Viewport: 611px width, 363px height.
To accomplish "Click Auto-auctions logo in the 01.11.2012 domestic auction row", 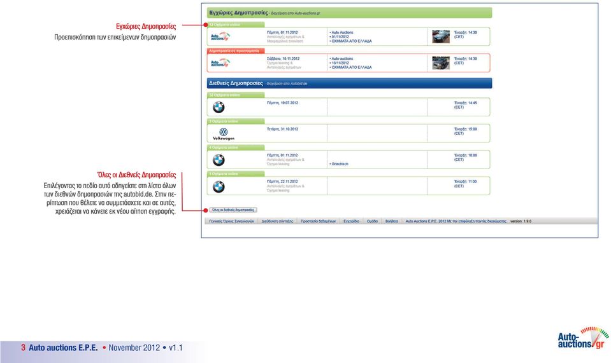I will (x=220, y=37).
